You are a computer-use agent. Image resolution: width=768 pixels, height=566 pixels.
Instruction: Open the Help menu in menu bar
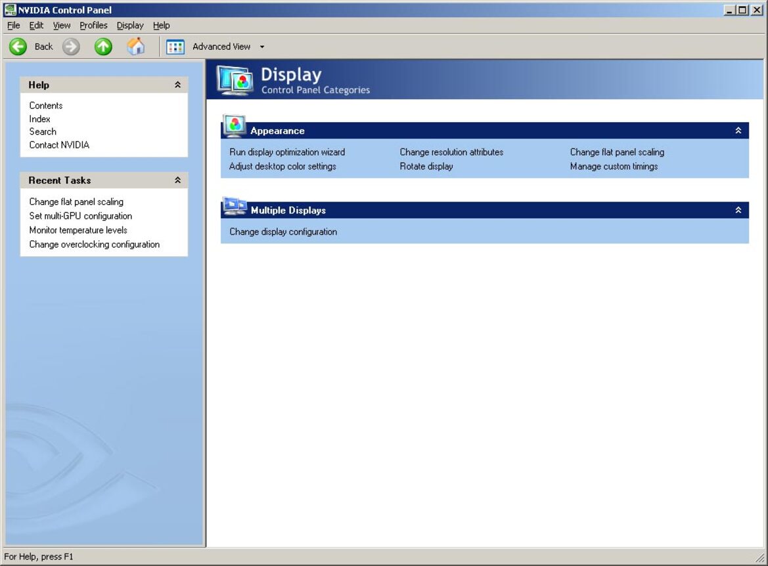point(161,26)
